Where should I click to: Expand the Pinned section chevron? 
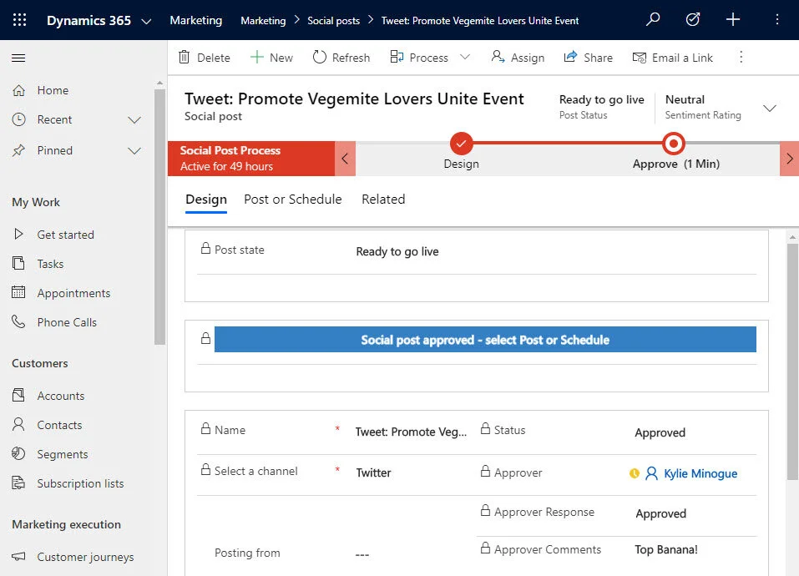click(x=134, y=151)
